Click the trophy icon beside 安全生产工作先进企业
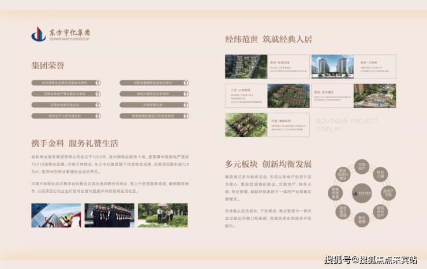427x269 pixels. click(98, 116)
